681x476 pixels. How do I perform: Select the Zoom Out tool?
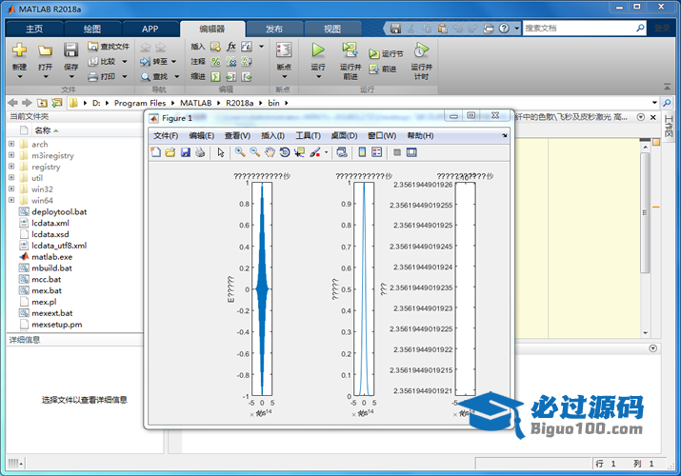[x=255, y=152]
